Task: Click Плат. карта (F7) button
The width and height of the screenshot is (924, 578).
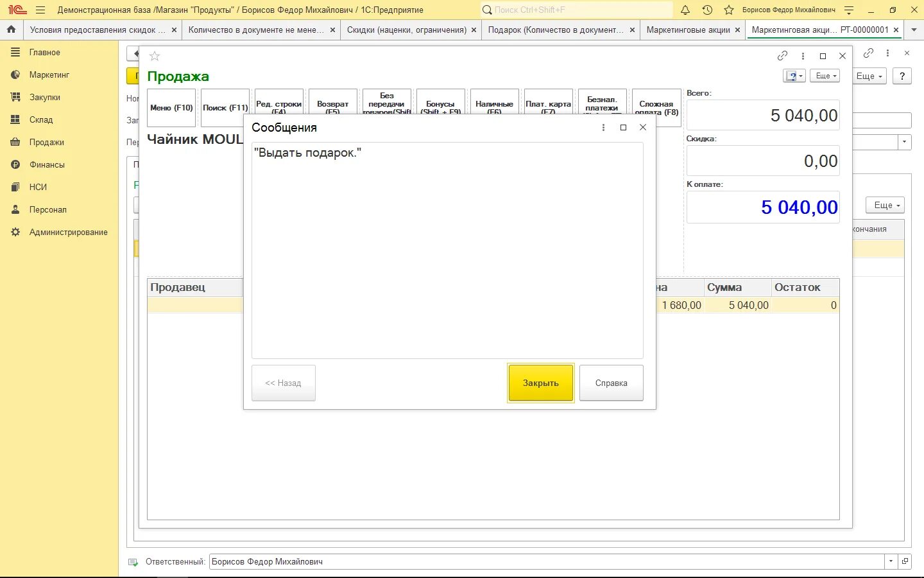Action: (549, 102)
